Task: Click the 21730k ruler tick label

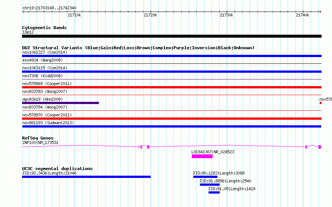Action: (x=226, y=15)
